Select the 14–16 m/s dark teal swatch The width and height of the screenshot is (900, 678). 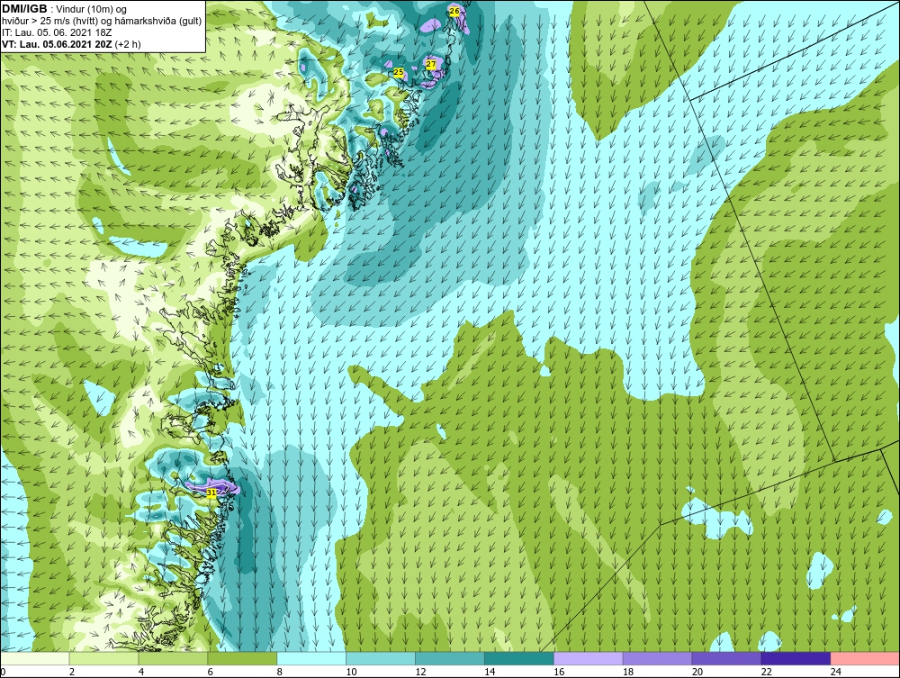(519, 658)
